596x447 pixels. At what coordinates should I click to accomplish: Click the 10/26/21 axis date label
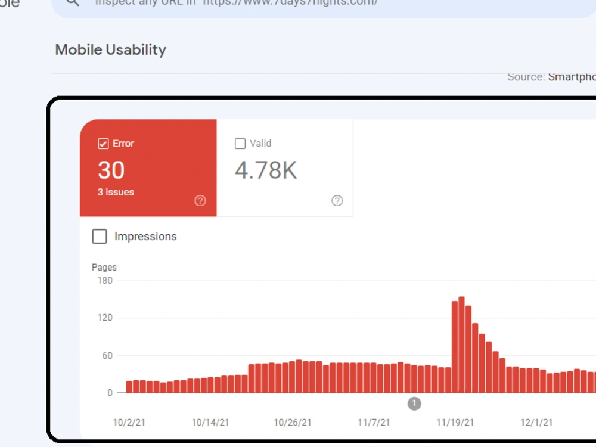(292, 423)
